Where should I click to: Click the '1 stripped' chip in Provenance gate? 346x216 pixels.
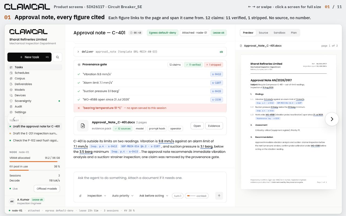(x=214, y=65)
